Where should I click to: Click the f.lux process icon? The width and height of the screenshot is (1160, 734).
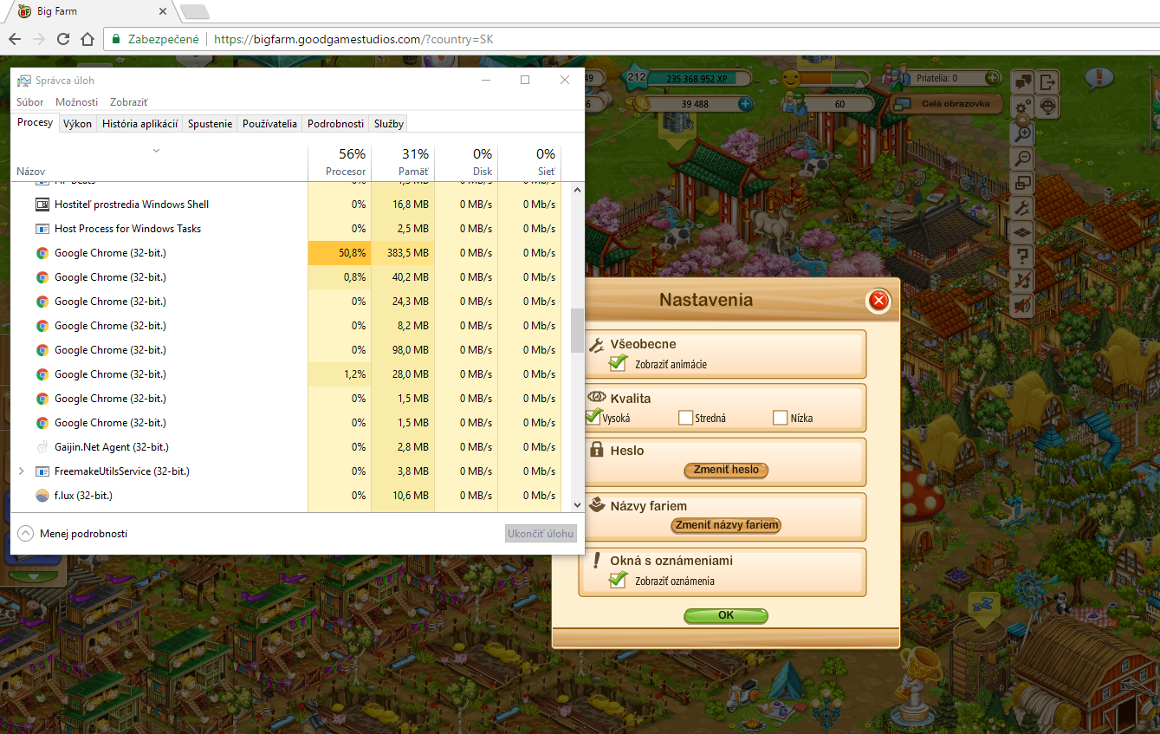[42, 496]
